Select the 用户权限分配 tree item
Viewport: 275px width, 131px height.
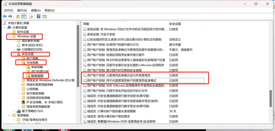click(x=40, y=71)
